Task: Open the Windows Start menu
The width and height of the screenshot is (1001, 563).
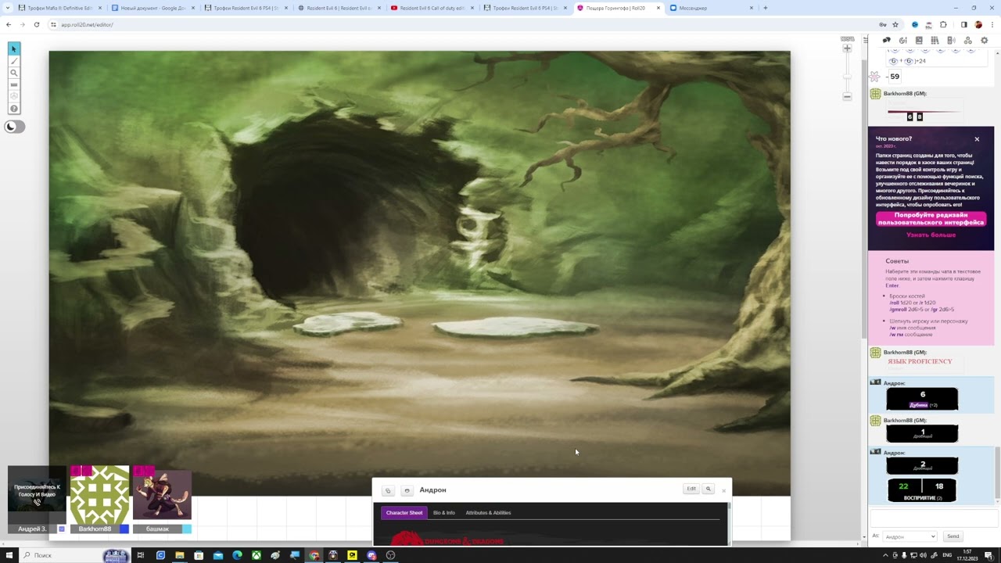Action: click(x=9, y=555)
